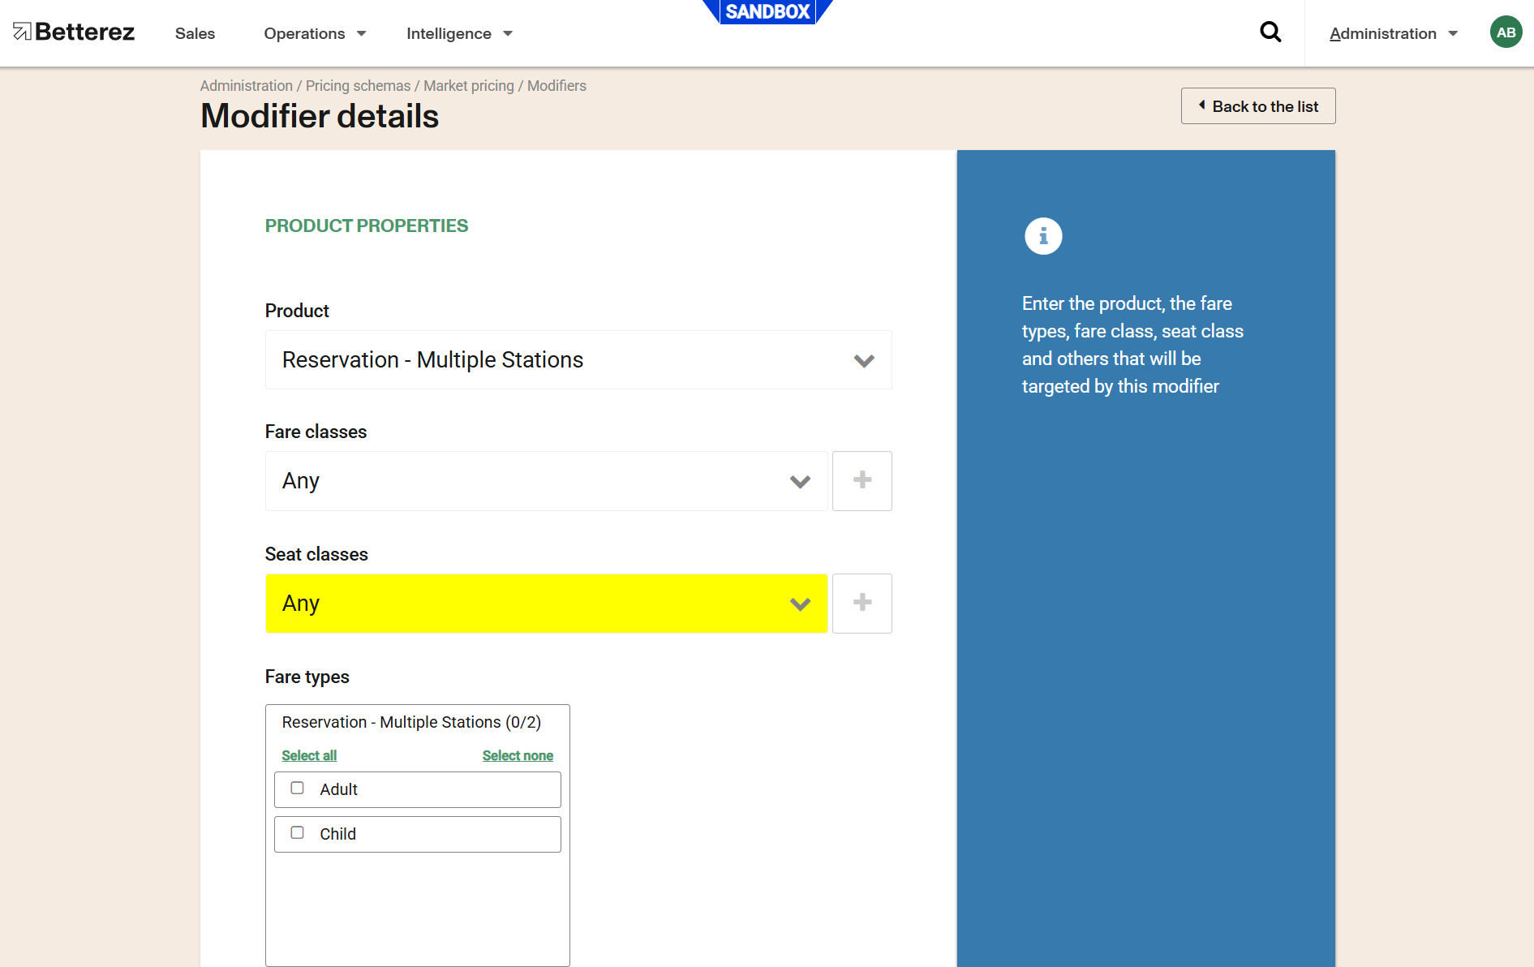
Task: Click the Child fare type row
Action: pos(418,834)
